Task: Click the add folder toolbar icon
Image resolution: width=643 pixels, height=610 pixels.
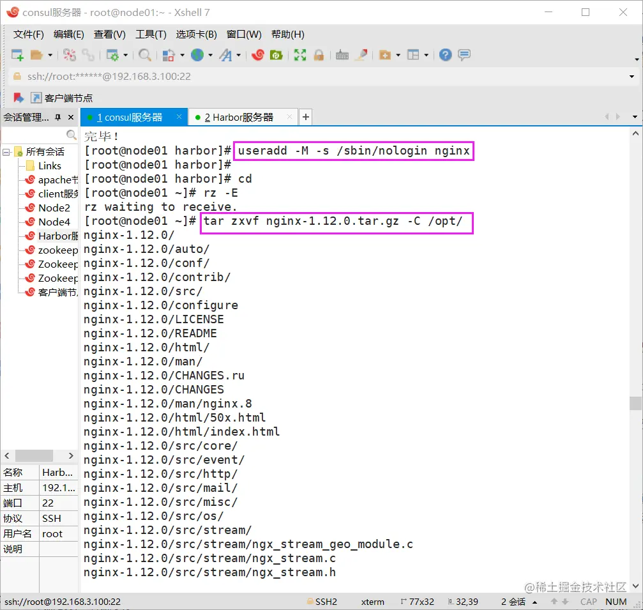Action: [x=385, y=54]
